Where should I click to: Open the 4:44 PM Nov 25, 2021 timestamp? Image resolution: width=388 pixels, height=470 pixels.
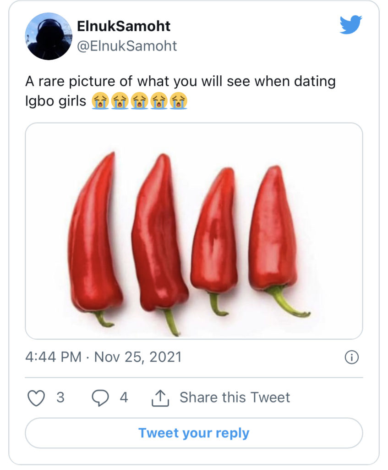click(x=103, y=357)
